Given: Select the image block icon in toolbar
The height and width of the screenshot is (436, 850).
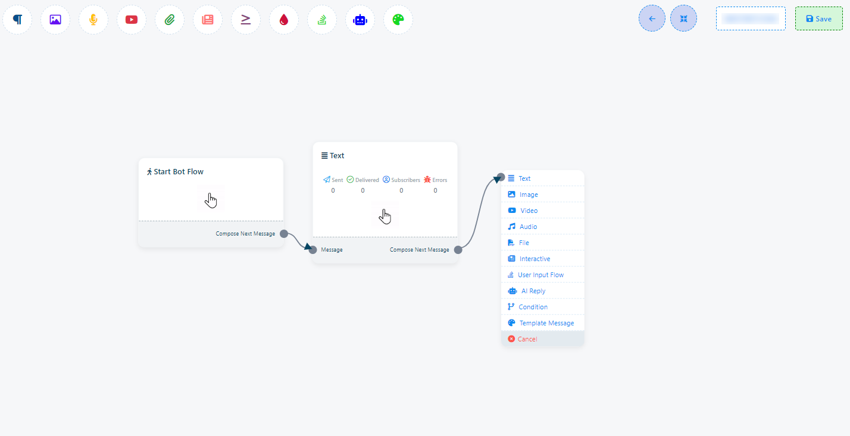Looking at the screenshot, I should [x=55, y=20].
